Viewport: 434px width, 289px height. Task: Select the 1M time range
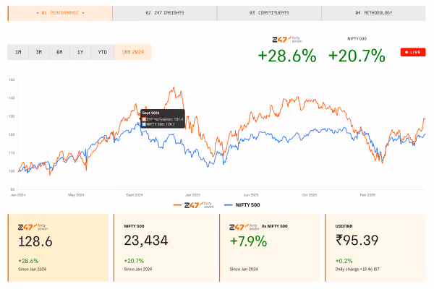click(x=18, y=52)
